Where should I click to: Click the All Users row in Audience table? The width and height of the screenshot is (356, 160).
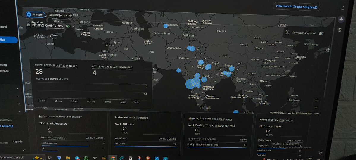pyautogui.click(x=145, y=144)
